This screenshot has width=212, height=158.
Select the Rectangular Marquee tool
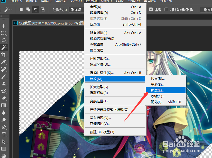tap(4, 33)
